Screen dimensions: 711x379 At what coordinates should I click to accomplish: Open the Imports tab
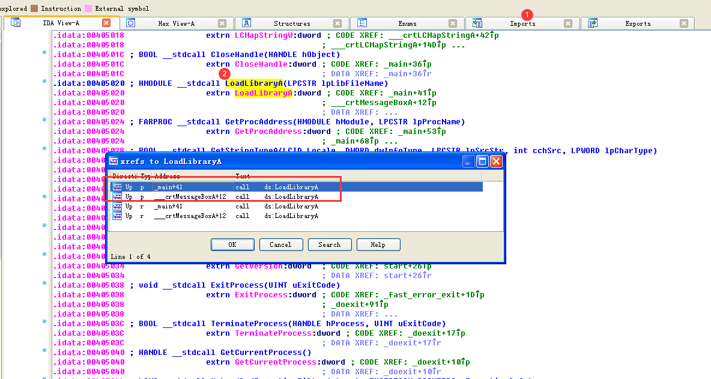coord(522,23)
